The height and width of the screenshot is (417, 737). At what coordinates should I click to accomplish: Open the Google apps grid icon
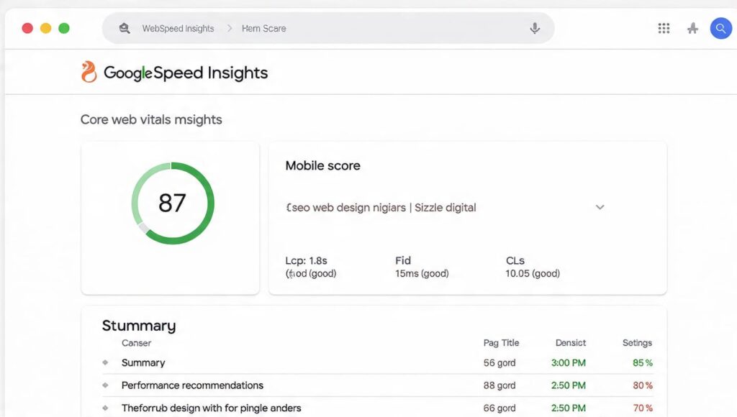pos(664,27)
